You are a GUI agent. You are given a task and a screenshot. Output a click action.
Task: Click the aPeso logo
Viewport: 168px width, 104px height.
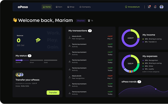(23, 7)
